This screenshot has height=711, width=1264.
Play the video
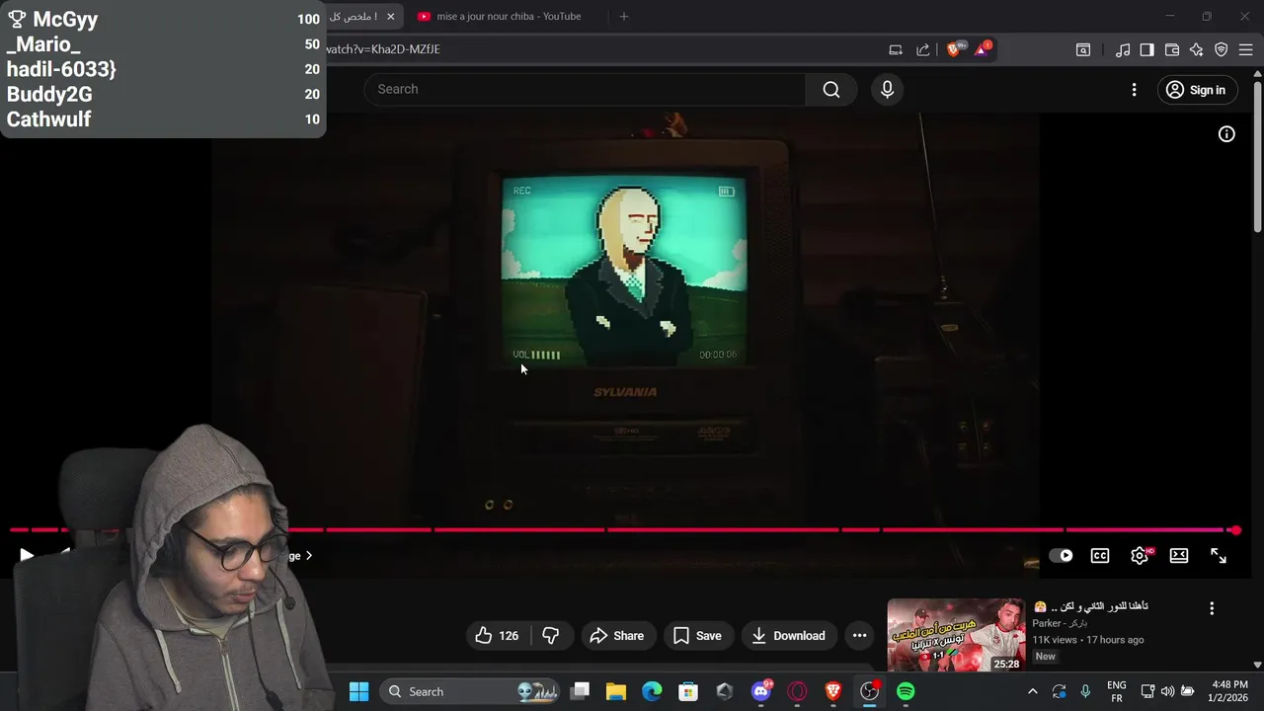[x=27, y=556]
